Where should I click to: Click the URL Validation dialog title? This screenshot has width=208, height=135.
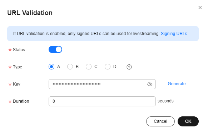[x=30, y=13]
